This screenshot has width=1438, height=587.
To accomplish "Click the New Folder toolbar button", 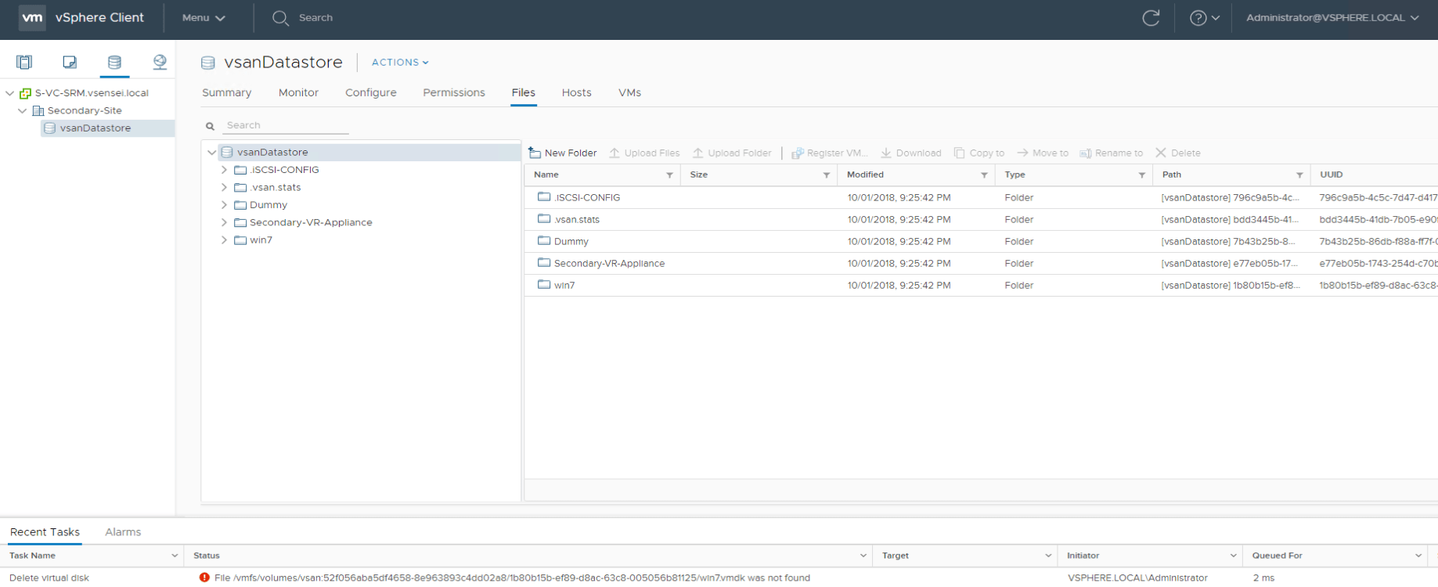I will (563, 153).
